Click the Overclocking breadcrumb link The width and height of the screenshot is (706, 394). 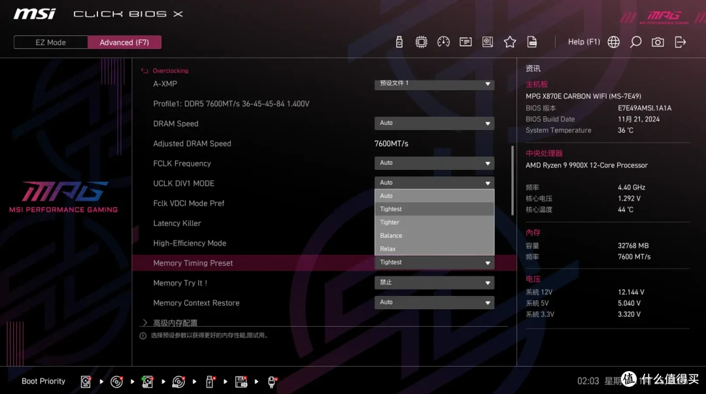click(170, 71)
